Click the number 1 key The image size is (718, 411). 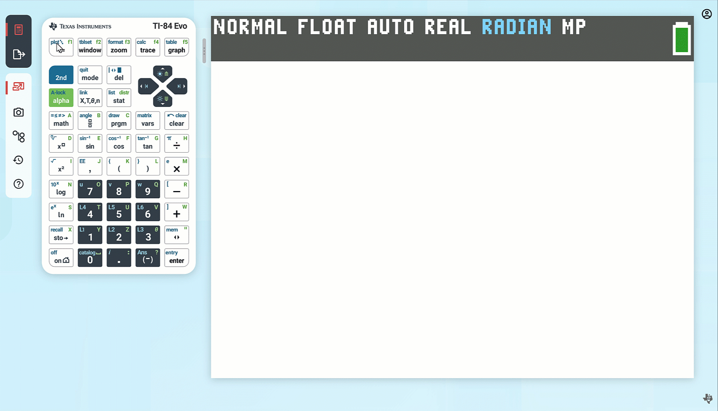tap(90, 235)
